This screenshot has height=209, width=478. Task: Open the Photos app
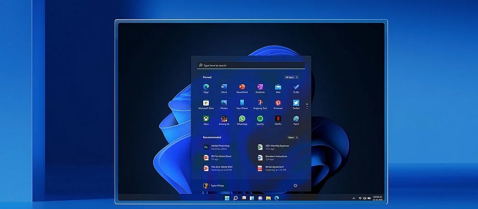point(224,104)
